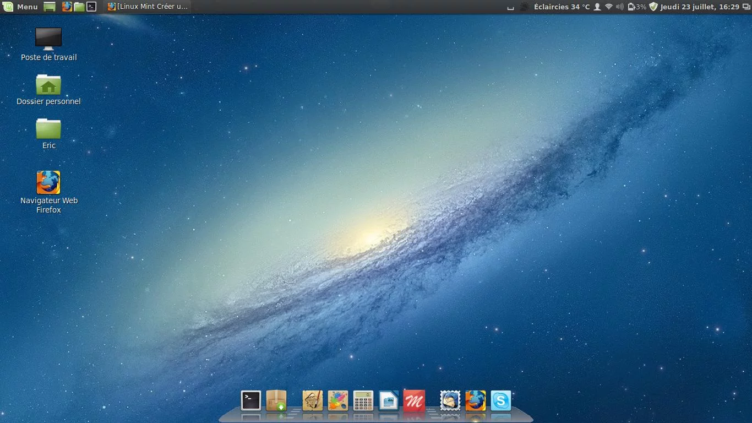Open the update manager shield icon

click(x=653, y=7)
